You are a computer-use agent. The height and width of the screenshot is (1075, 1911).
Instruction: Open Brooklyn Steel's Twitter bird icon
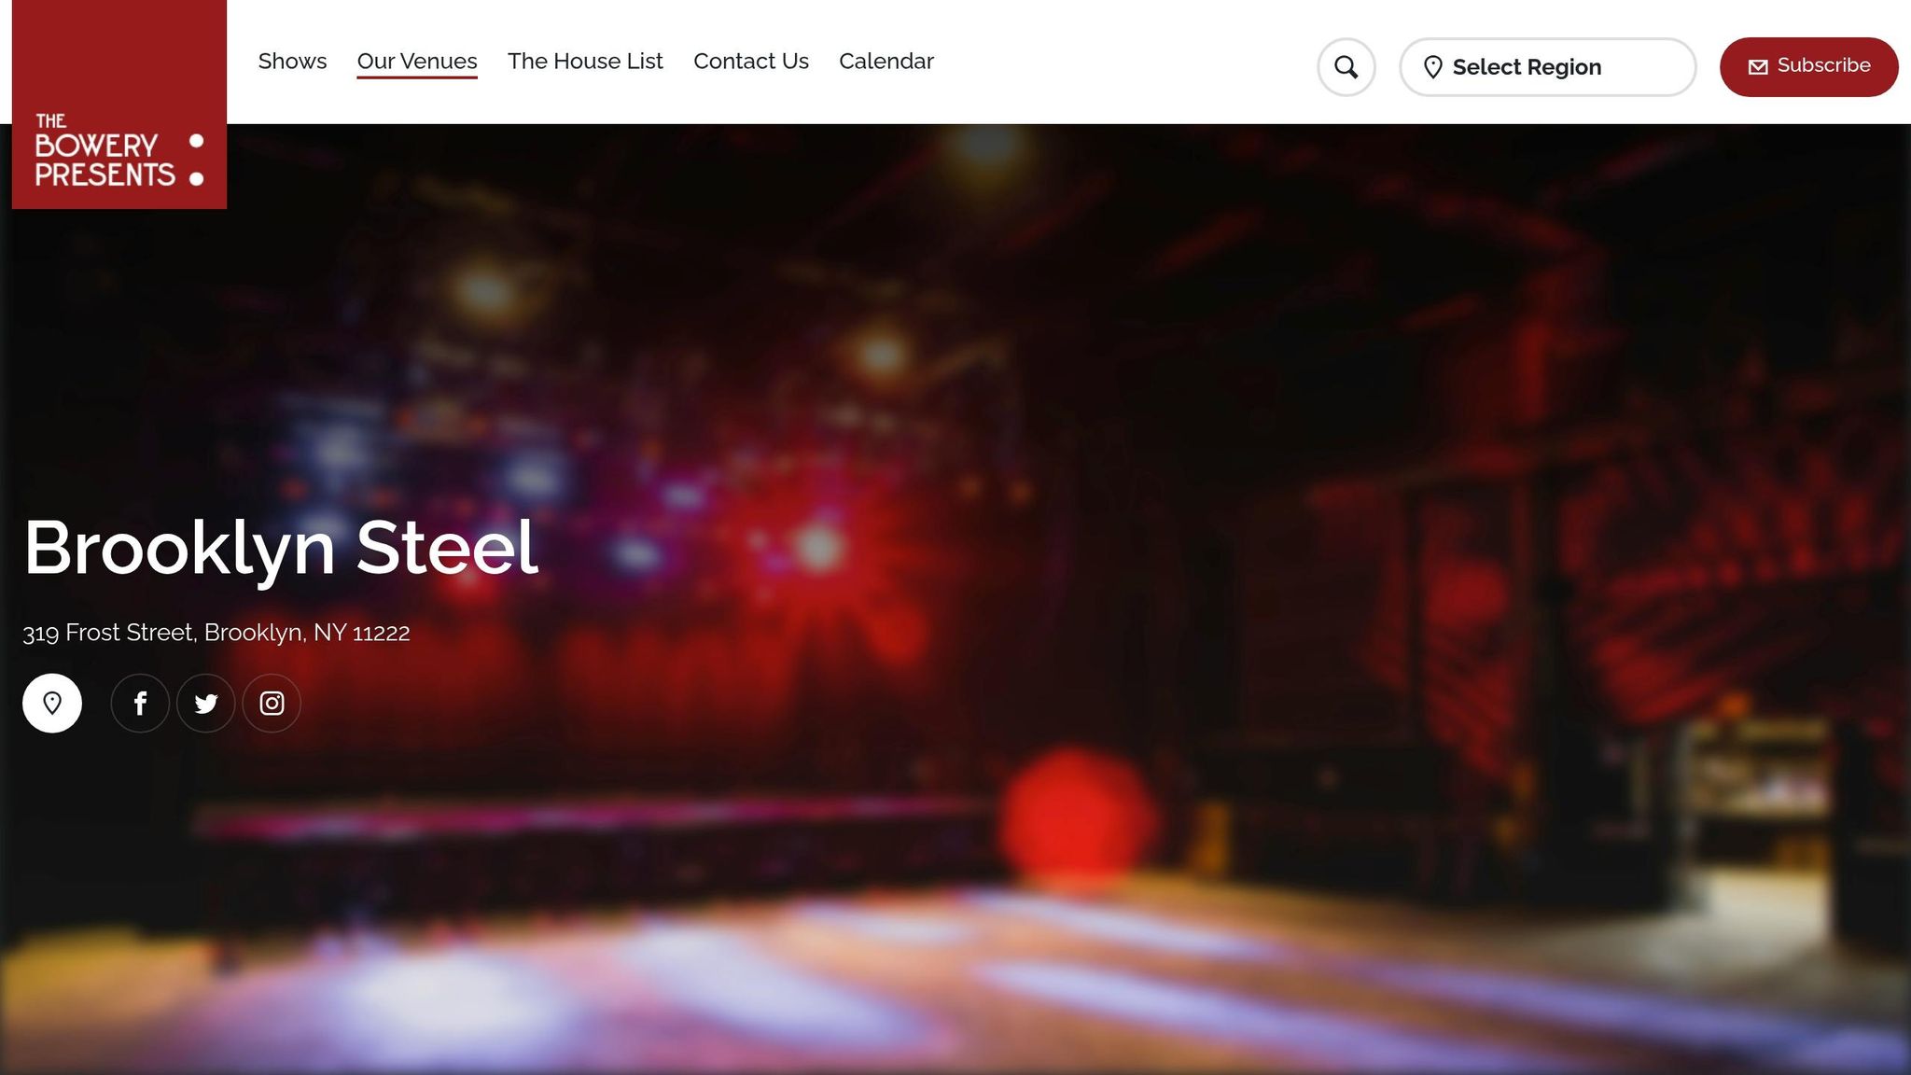[206, 703]
